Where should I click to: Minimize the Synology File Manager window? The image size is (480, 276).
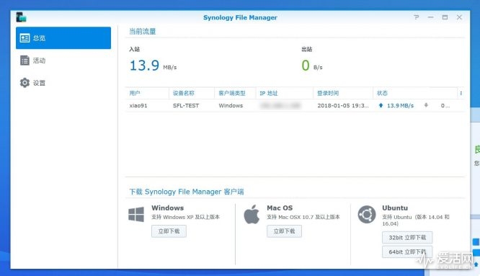430,17
